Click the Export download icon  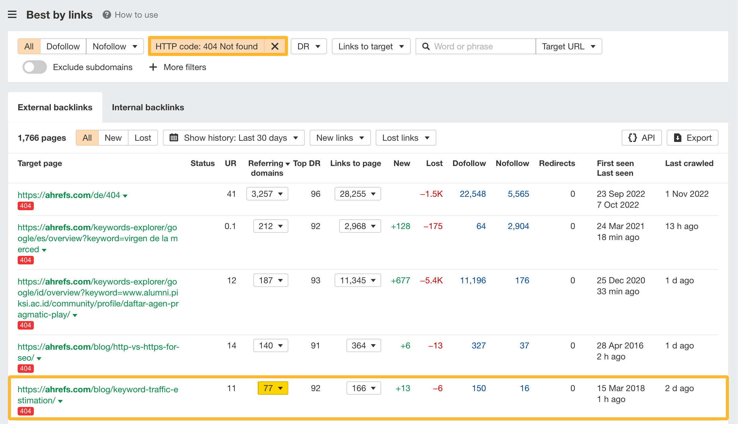tap(678, 138)
